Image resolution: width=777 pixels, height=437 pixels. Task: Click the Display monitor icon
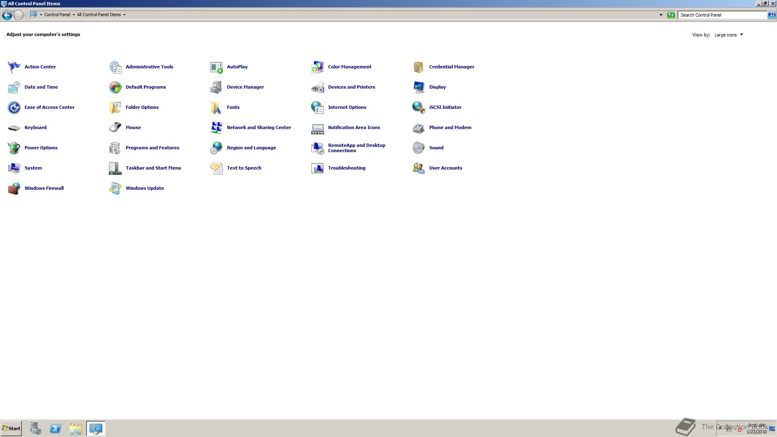tap(419, 87)
